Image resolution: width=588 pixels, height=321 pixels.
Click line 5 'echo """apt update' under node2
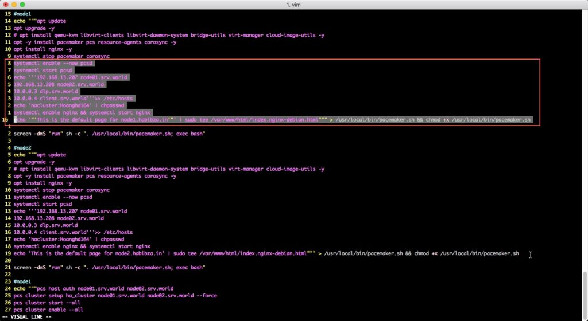40,155
